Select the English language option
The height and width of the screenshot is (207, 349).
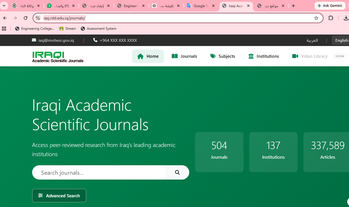[342, 40]
